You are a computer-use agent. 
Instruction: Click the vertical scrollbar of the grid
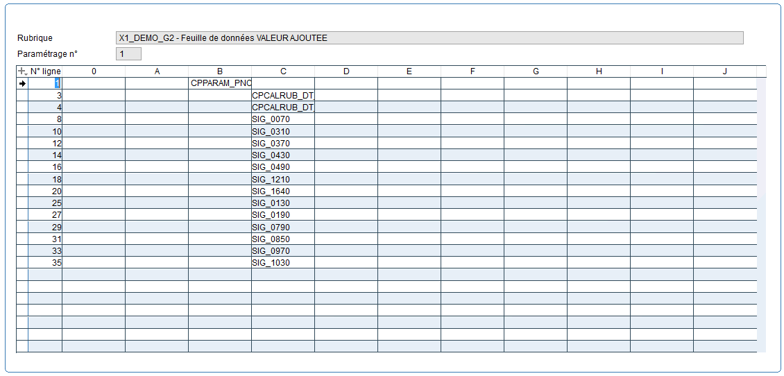pos(761,208)
